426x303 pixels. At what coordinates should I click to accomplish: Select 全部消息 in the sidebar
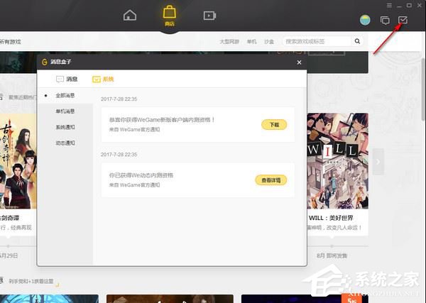(x=65, y=96)
